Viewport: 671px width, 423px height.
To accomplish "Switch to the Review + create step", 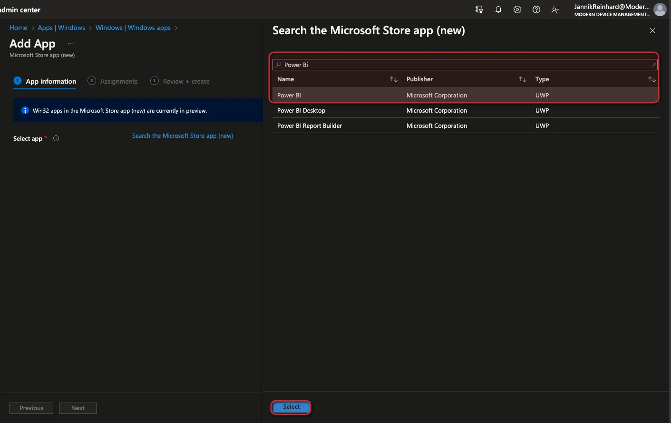I will tap(180, 81).
